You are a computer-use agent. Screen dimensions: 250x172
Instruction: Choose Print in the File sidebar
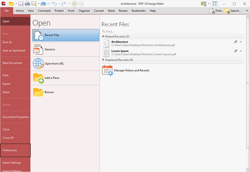[15, 75]
